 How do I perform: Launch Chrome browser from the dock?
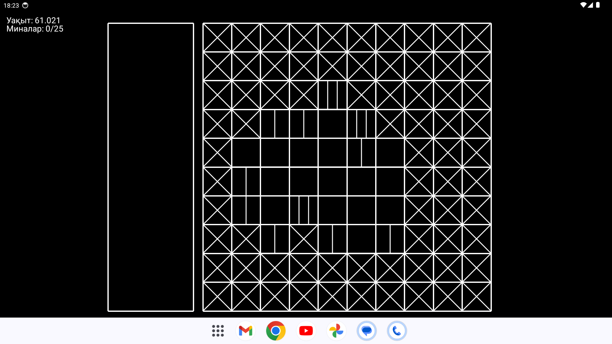coord(276,331)
